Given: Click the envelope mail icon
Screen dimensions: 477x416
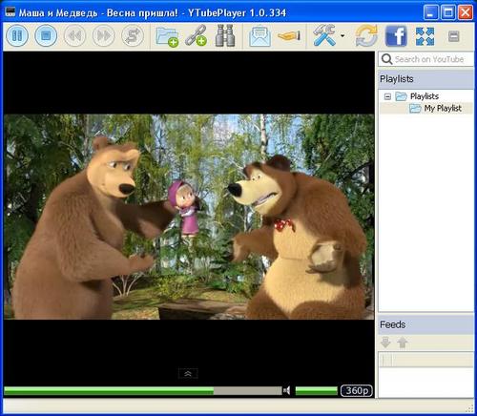Looking at the screenshot, I should tap(259, 36).
